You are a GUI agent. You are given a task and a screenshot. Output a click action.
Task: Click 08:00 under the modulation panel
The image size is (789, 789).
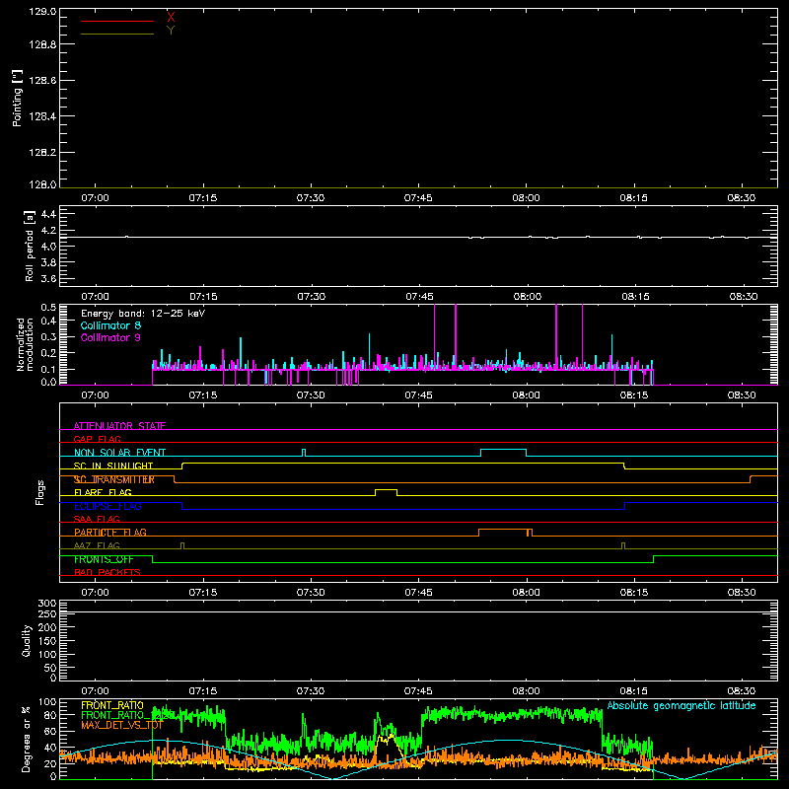point(527,395)
